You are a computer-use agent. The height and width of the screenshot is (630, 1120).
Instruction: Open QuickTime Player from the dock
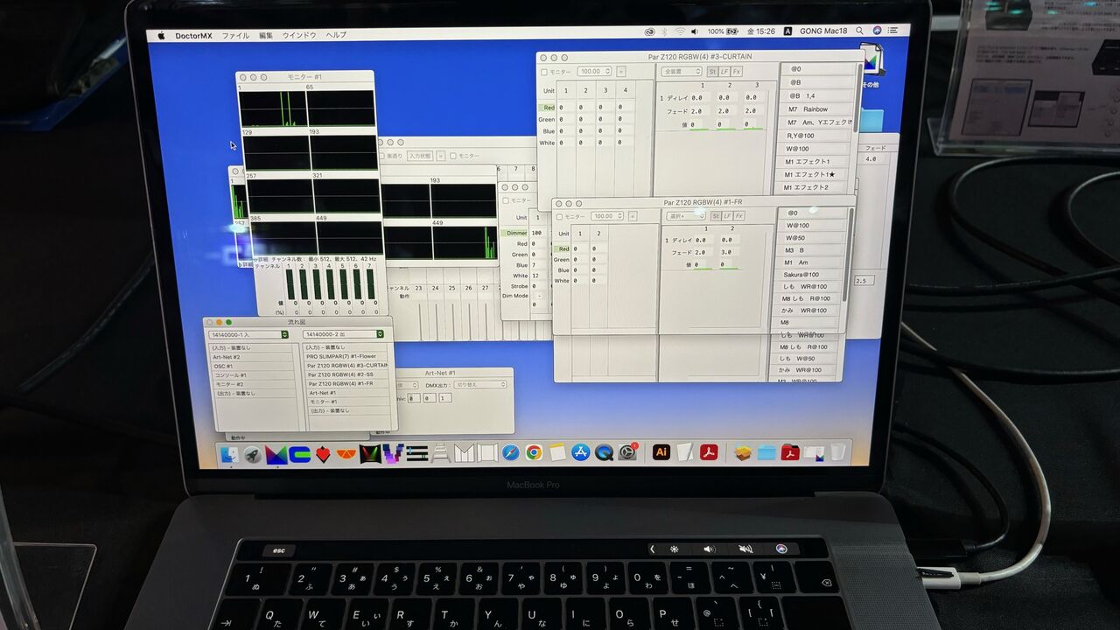point(604,452)
